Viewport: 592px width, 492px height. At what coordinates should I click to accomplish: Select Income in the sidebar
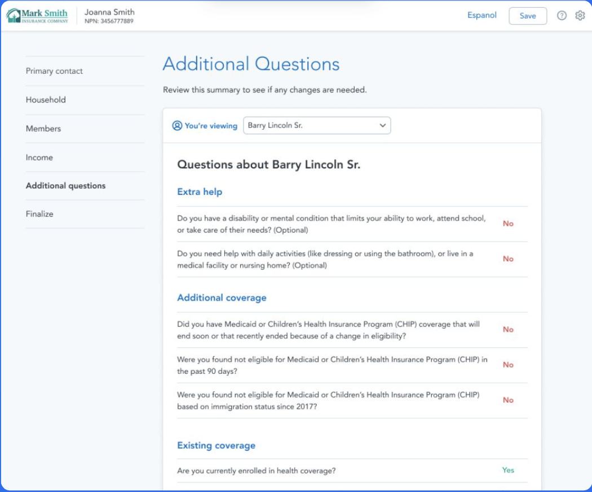coord(39,158)
